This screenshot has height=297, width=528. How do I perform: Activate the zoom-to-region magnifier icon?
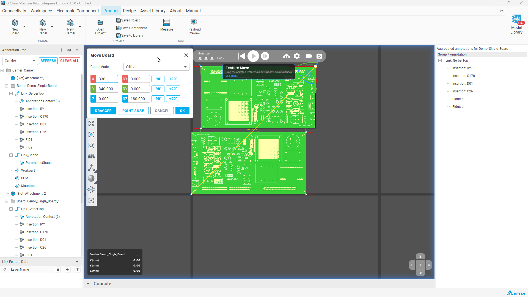91,145
